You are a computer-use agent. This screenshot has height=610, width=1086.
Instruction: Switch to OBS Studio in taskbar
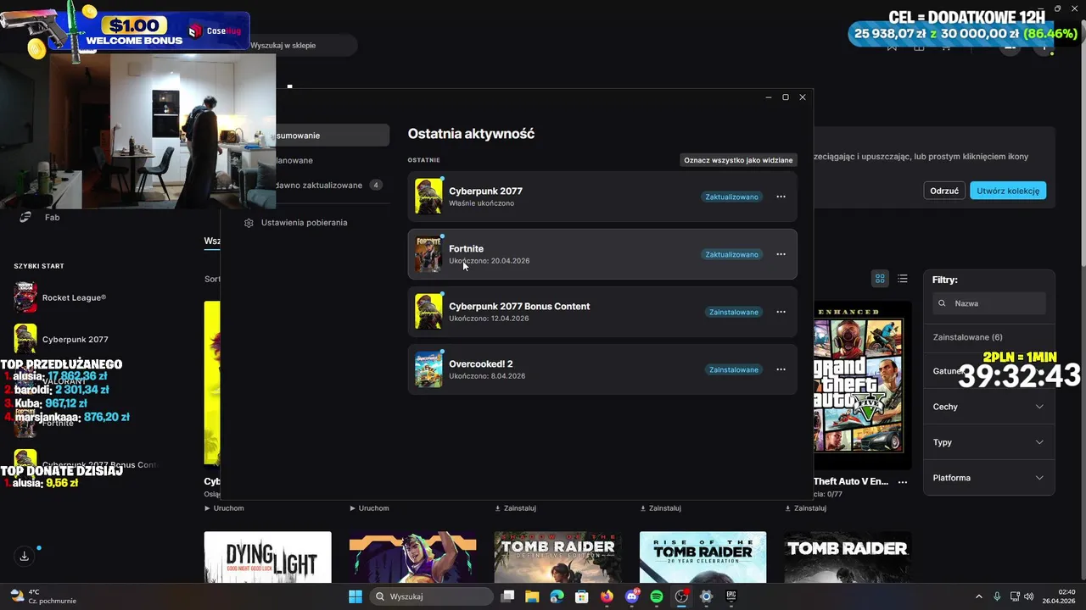[681, 596]
